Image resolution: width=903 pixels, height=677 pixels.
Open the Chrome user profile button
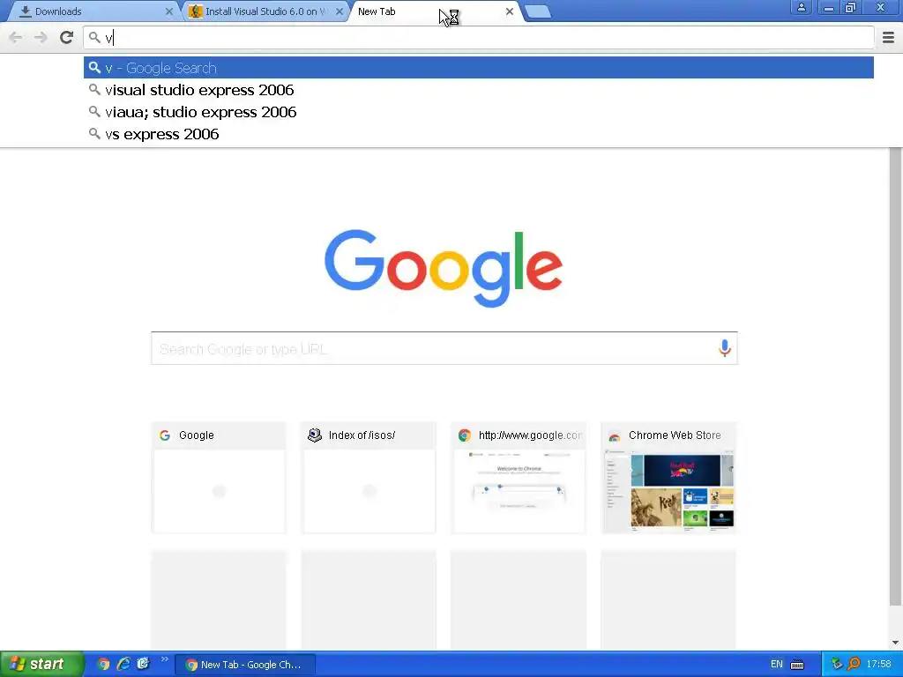pyautogui.click(x=801, y=7)
